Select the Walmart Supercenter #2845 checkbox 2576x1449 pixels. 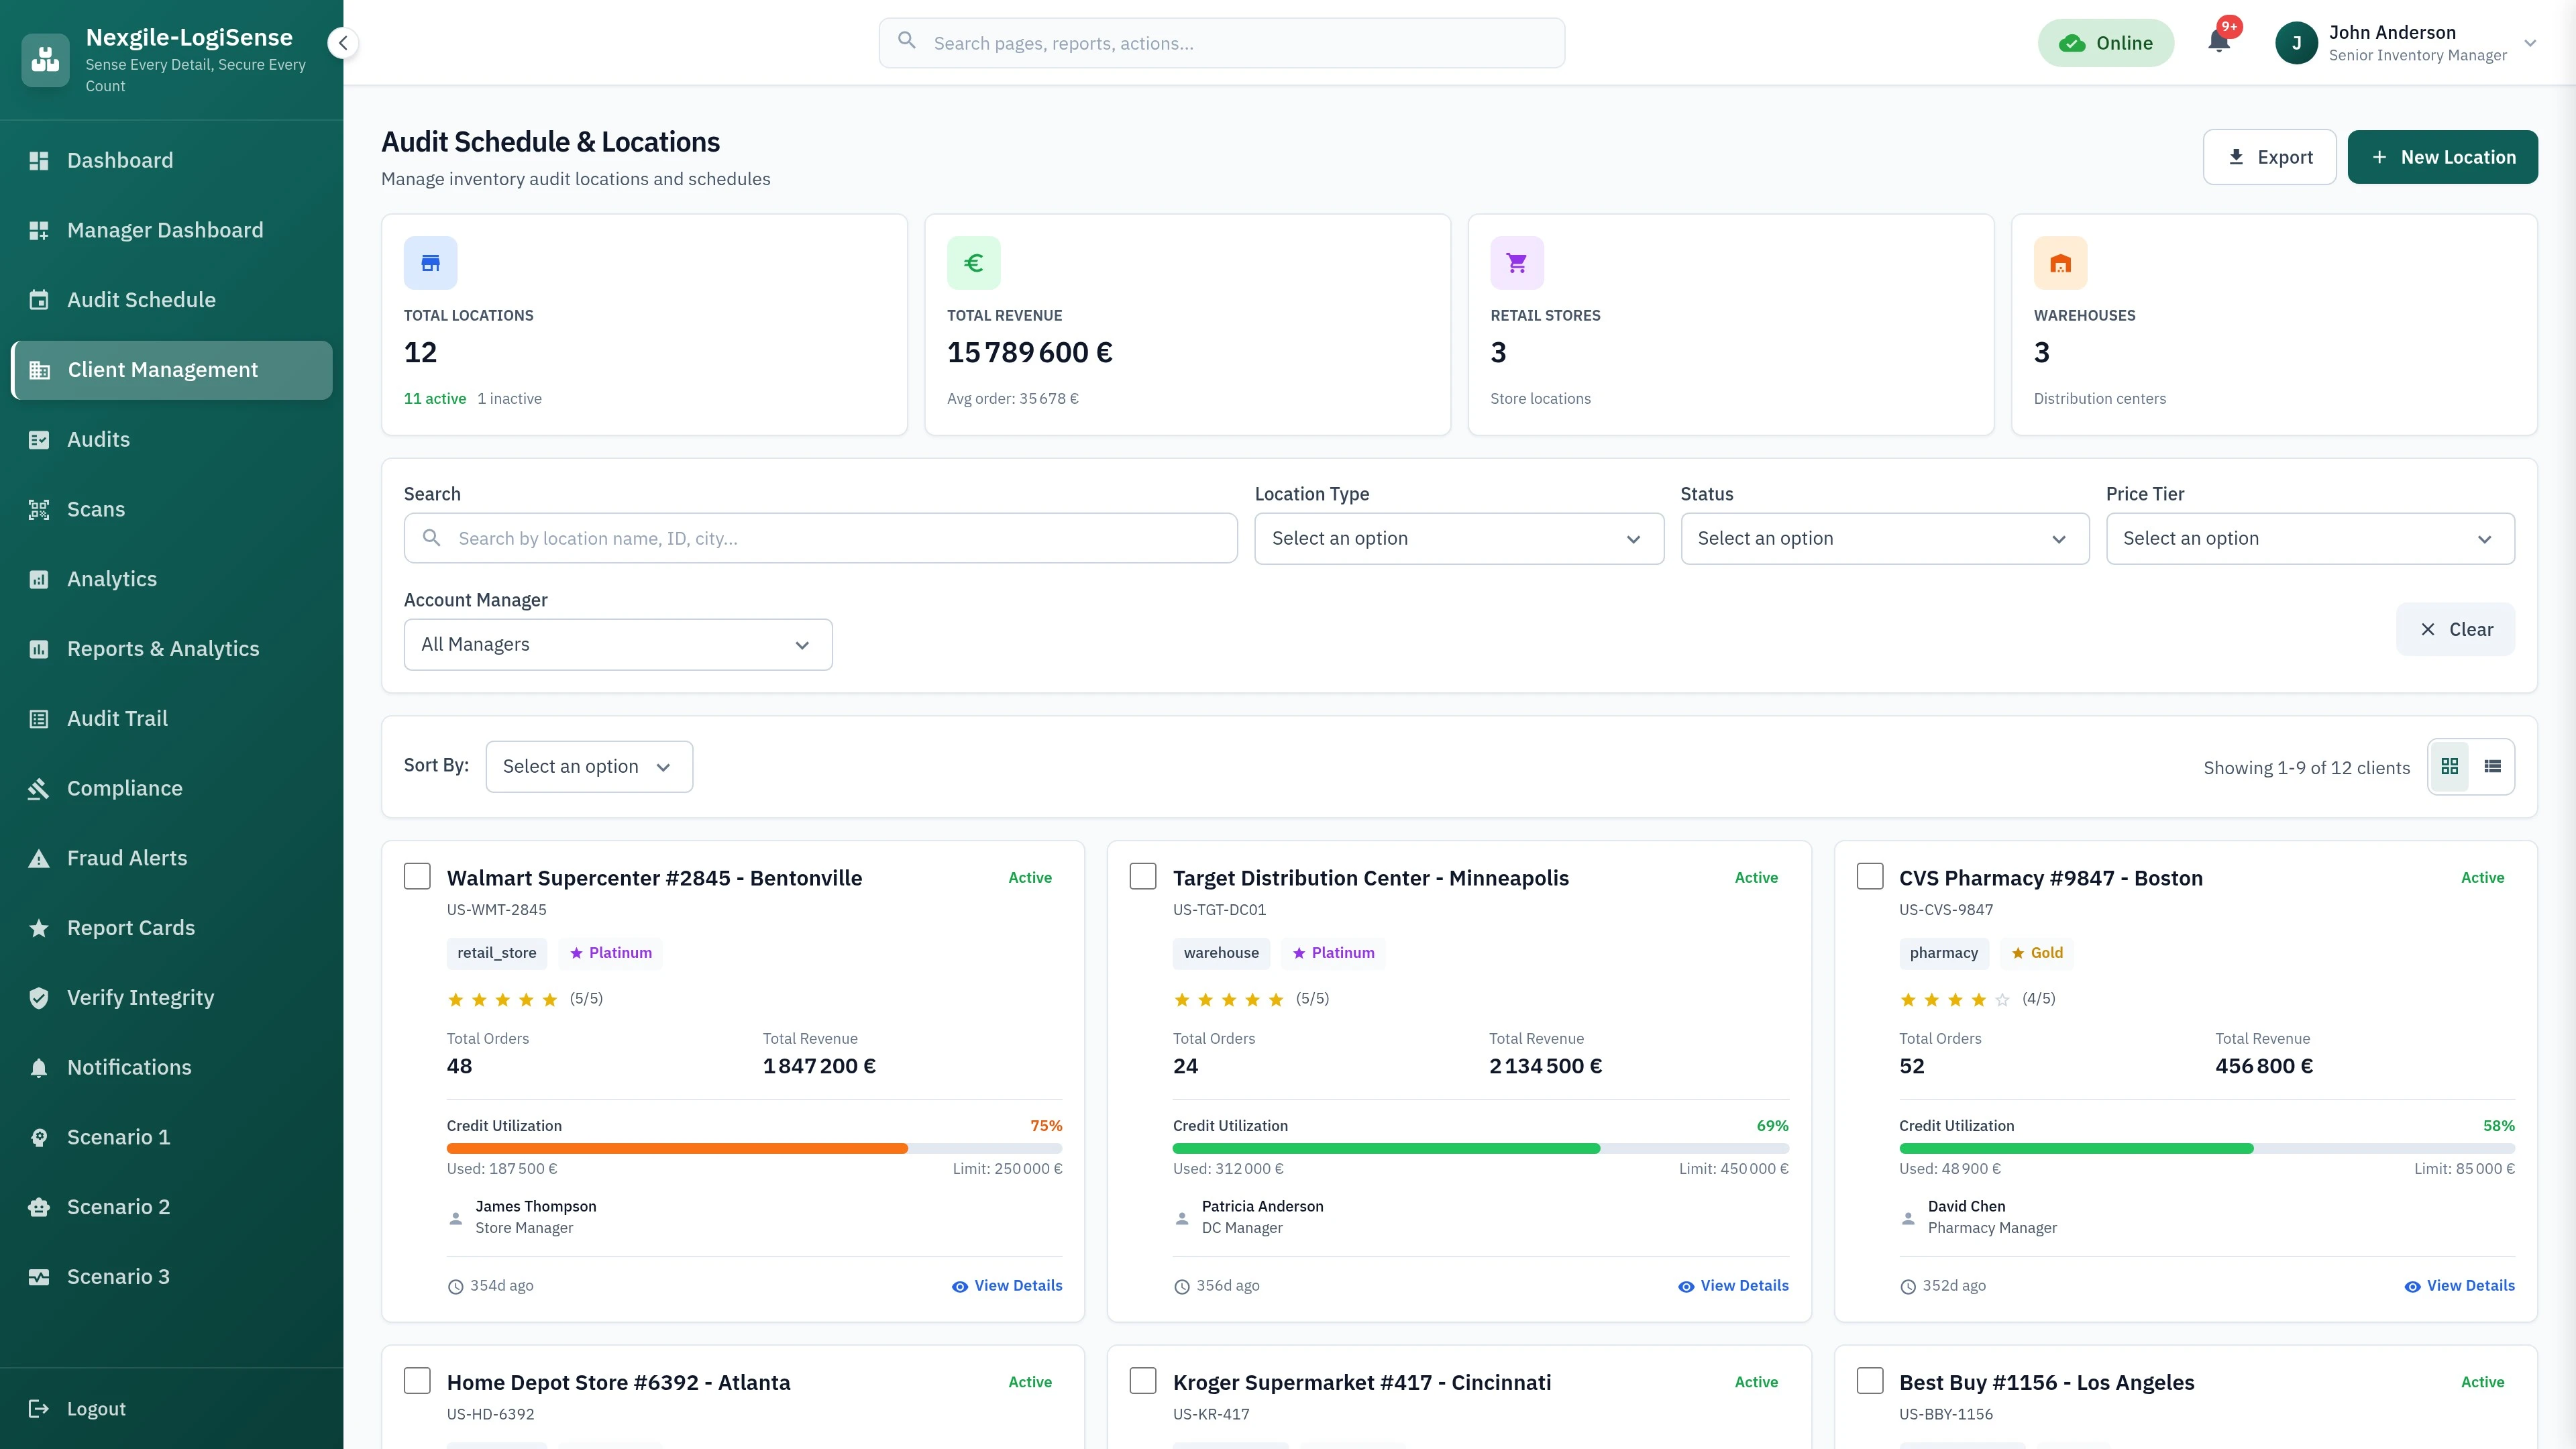[x=417, y=875]
